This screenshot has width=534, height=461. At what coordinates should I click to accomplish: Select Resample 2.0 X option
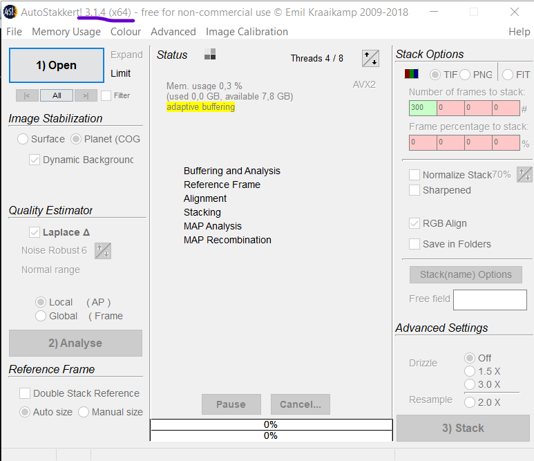click(470, 402)
